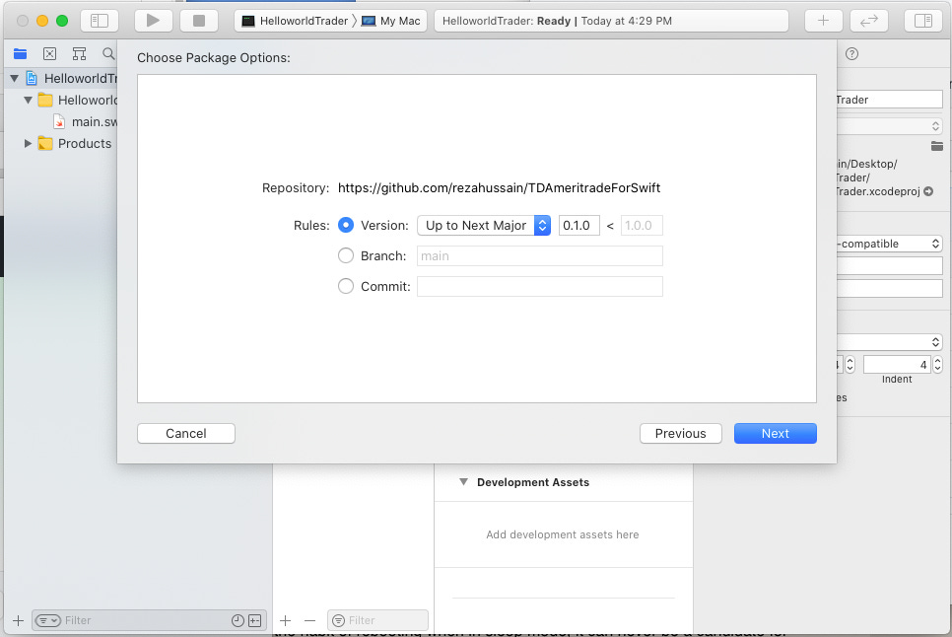
Task: Click the HelloworldTrader Ready status bar
Action: (612, 21)
